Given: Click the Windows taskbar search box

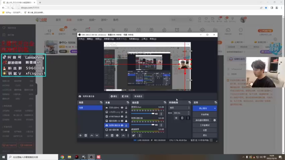Looking at the screenshot, I should coord(33,157).
